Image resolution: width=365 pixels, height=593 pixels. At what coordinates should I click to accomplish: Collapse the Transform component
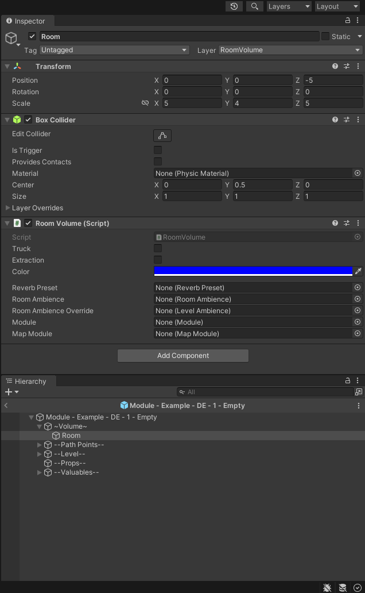click(x=7, y=66)
